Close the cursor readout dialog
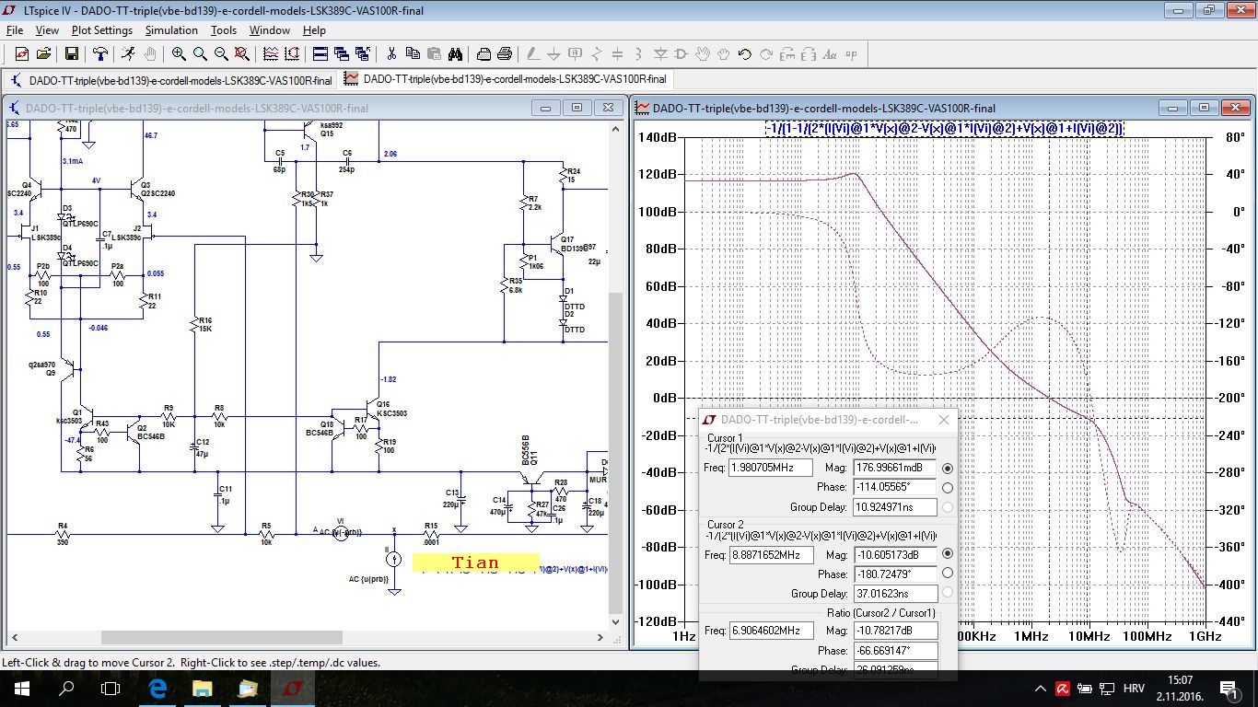 pos(943,420)
